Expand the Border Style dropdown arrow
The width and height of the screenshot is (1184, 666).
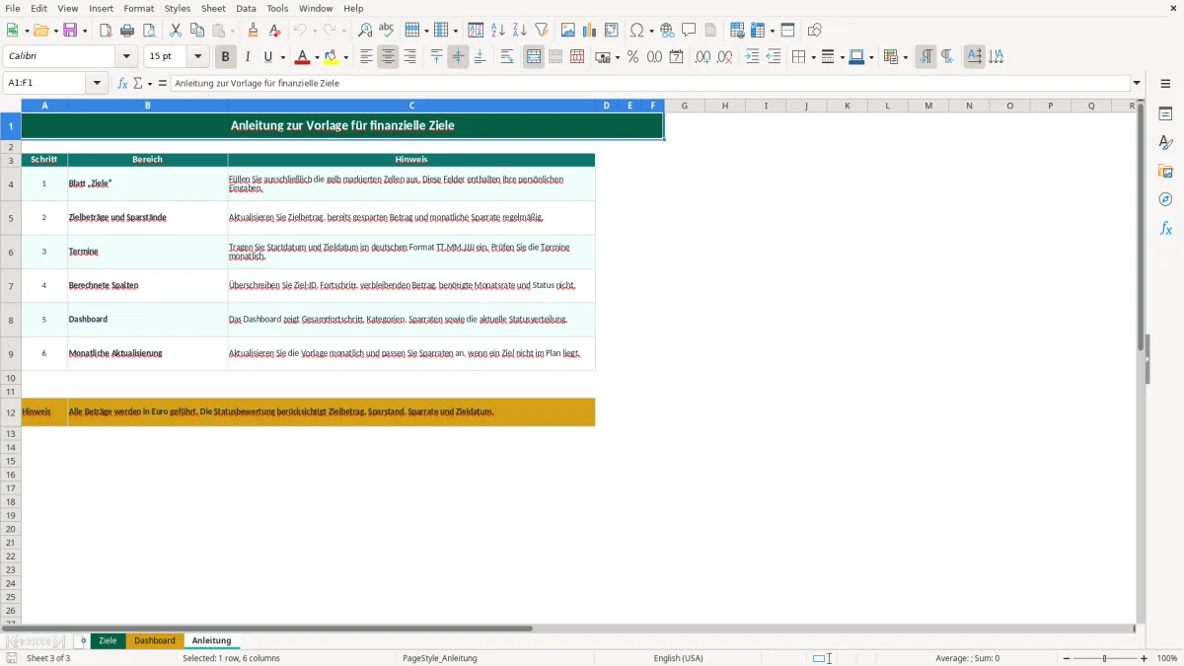[x=841, y=57]
